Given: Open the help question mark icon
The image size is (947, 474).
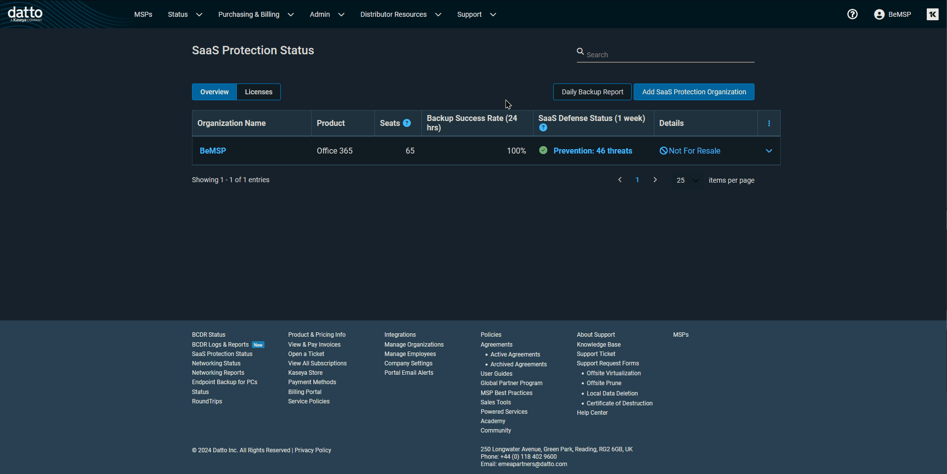Looking at the screenshot, I should (x=852, y=14).
